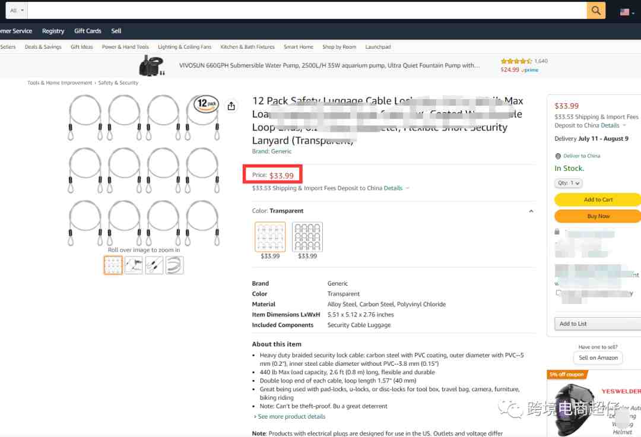641x437 pixels.
Task: Click the main 12 pack product image
Action: tap(144, 170)
